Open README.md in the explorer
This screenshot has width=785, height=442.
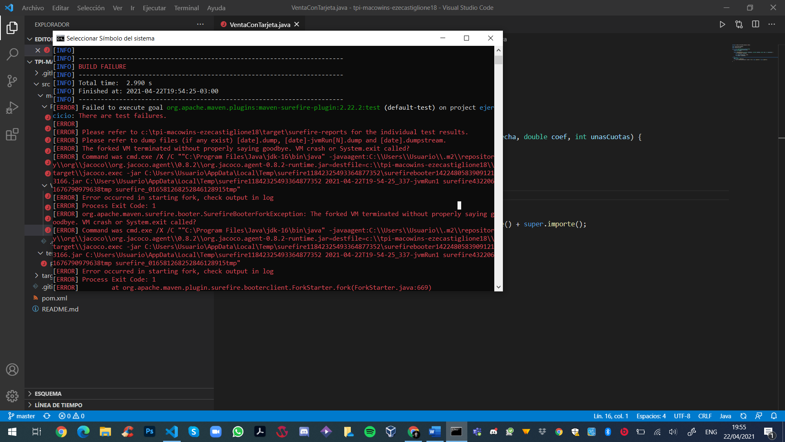(x=60, y=309)
